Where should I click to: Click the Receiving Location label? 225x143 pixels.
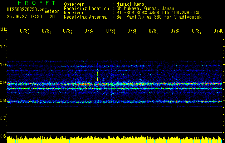tap(87, 9)
